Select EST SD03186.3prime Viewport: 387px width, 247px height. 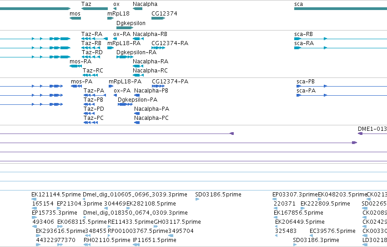(x=295, y=245)
